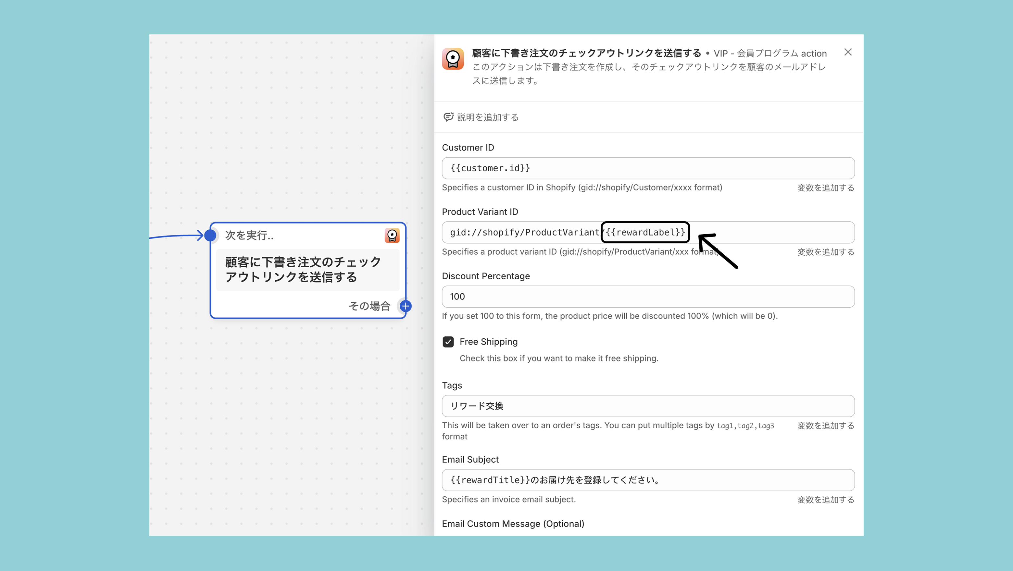Focus the Customer ID input field

(648, 168)
